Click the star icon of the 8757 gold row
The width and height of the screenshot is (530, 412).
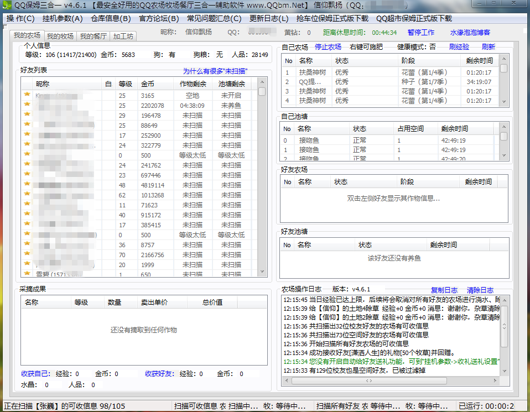(x=27, y=244)
